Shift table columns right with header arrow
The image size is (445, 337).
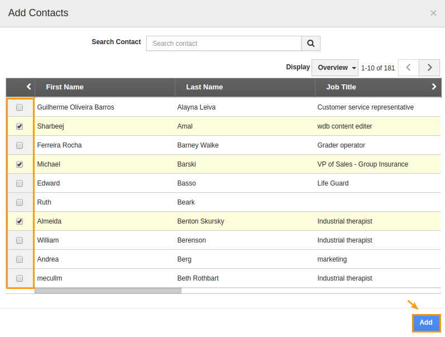(434, 87)
